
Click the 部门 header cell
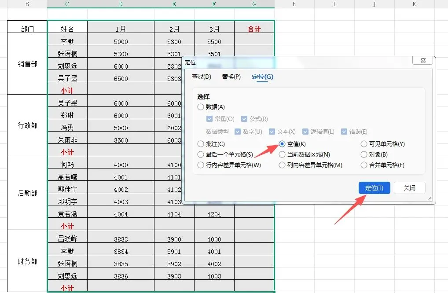(x=27, y=27)
